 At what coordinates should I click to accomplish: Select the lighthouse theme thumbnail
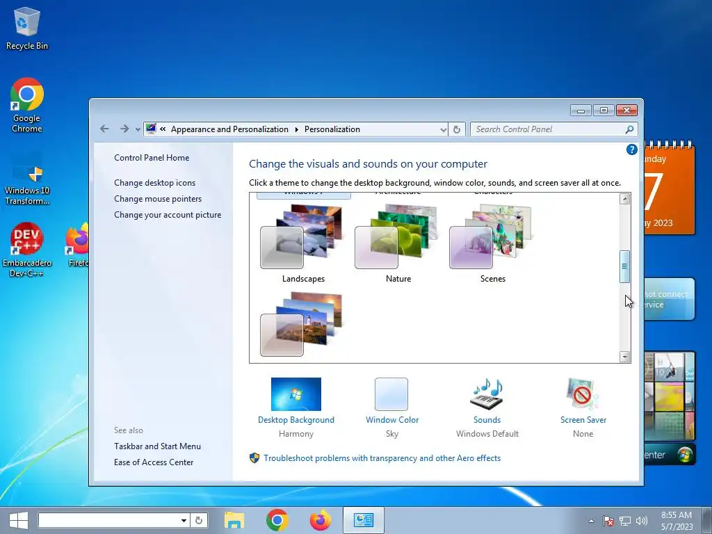[302, 324]
